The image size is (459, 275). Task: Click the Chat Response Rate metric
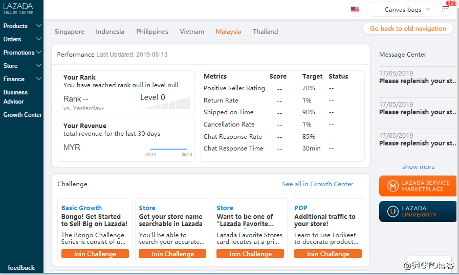pos(233,137)
